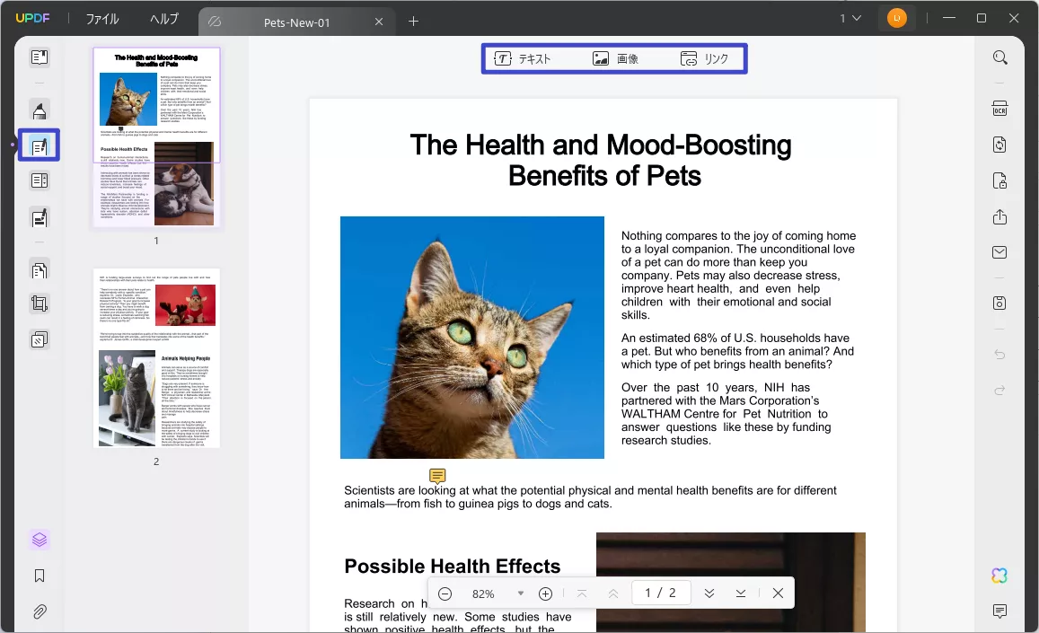Click the UPDF logo

(32, 18)
